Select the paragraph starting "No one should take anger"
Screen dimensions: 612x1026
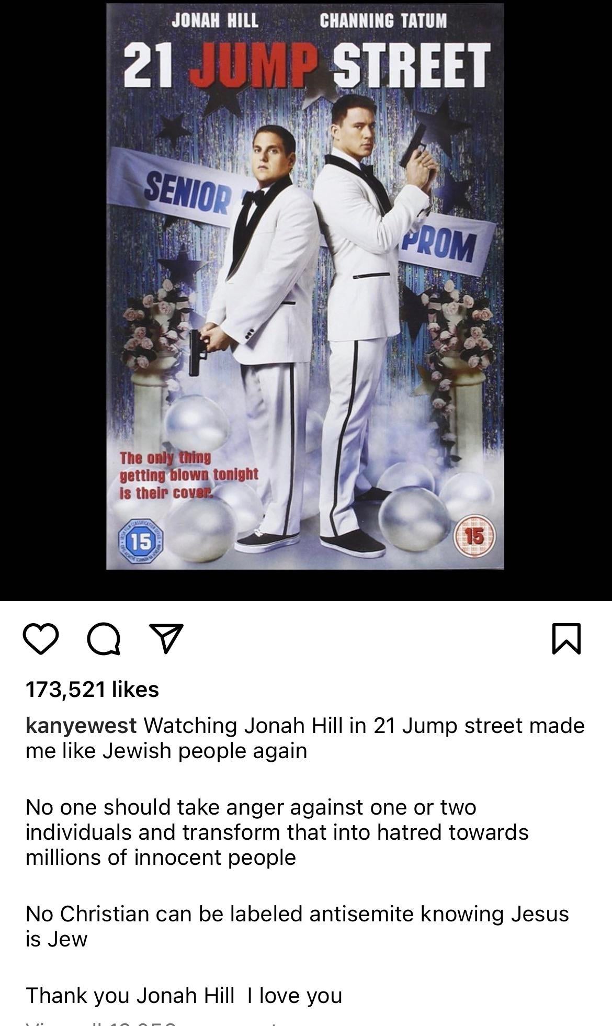point(277,832)
